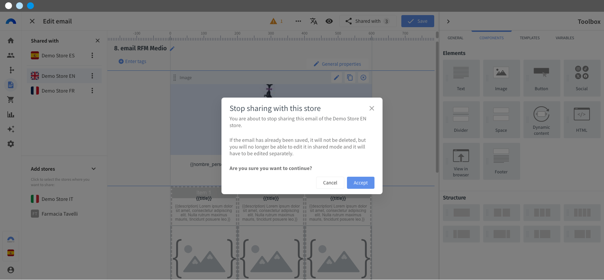Viewport: 604px width, 280px height.
Task: Click the Enter tags link
Action: tap(133, 61)
